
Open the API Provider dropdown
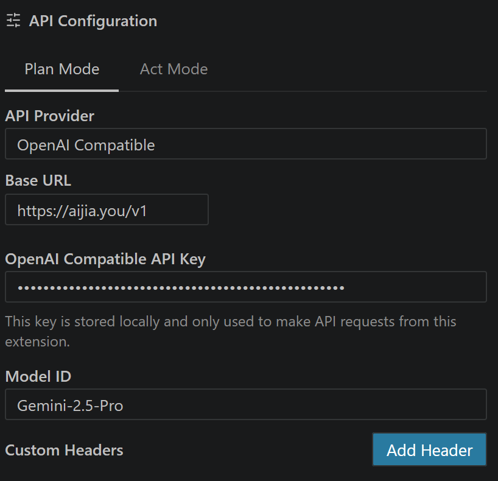(x=245, y=144)
